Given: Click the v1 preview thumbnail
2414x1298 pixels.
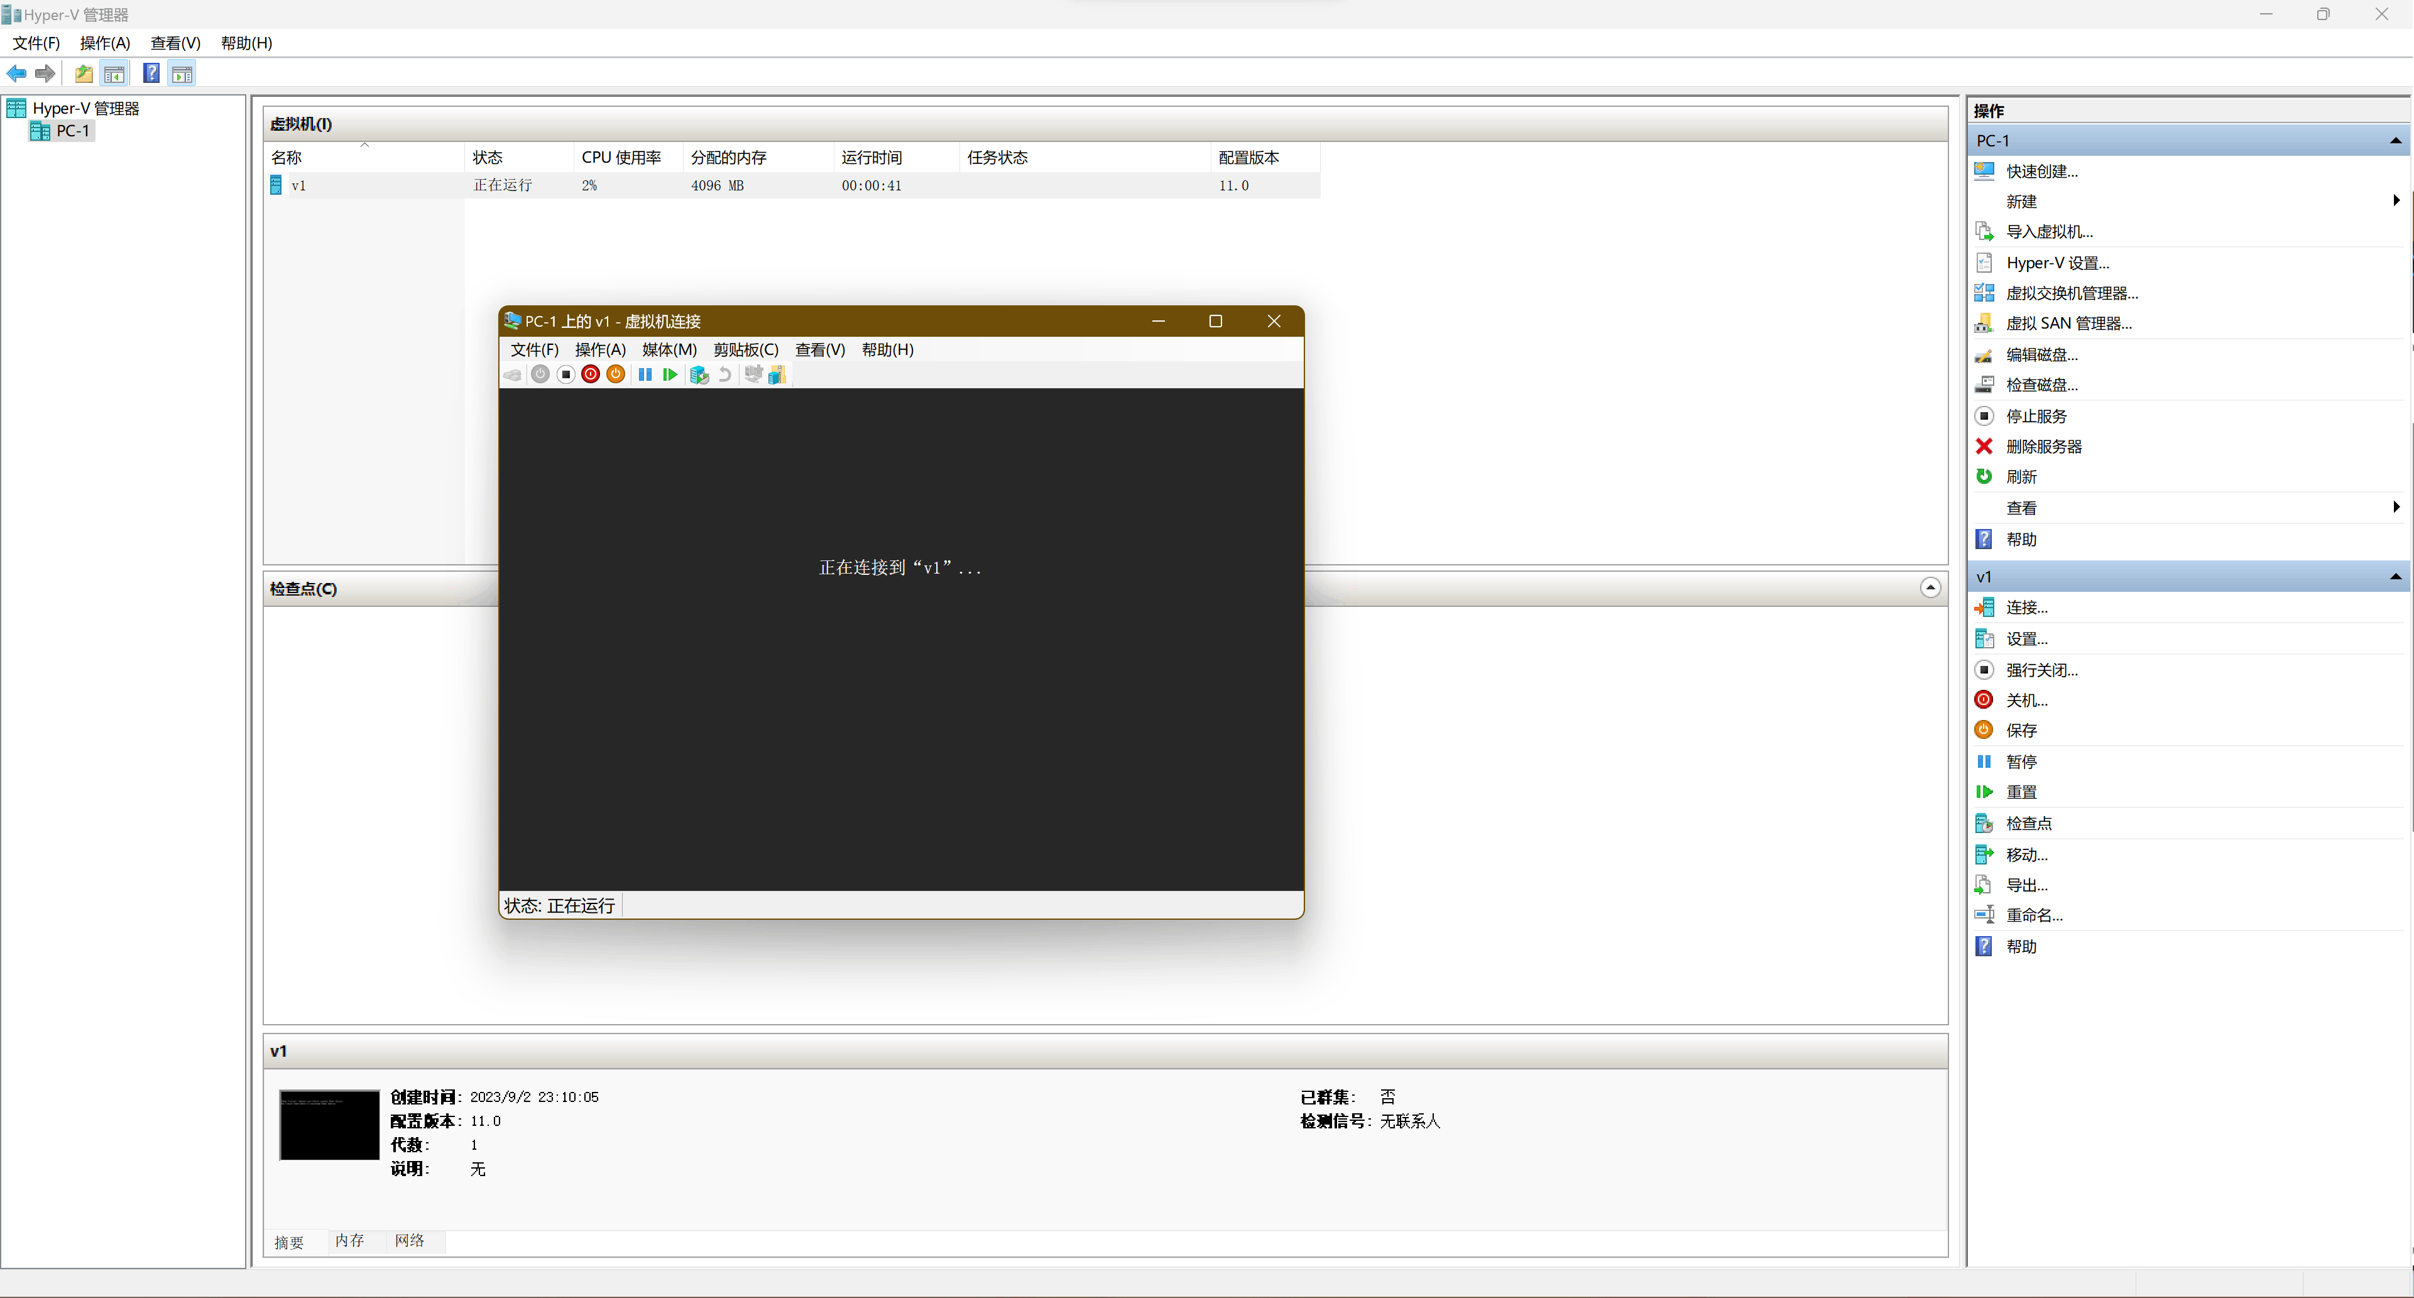Looking at the screenshot, I should (x=329, y=1125).
